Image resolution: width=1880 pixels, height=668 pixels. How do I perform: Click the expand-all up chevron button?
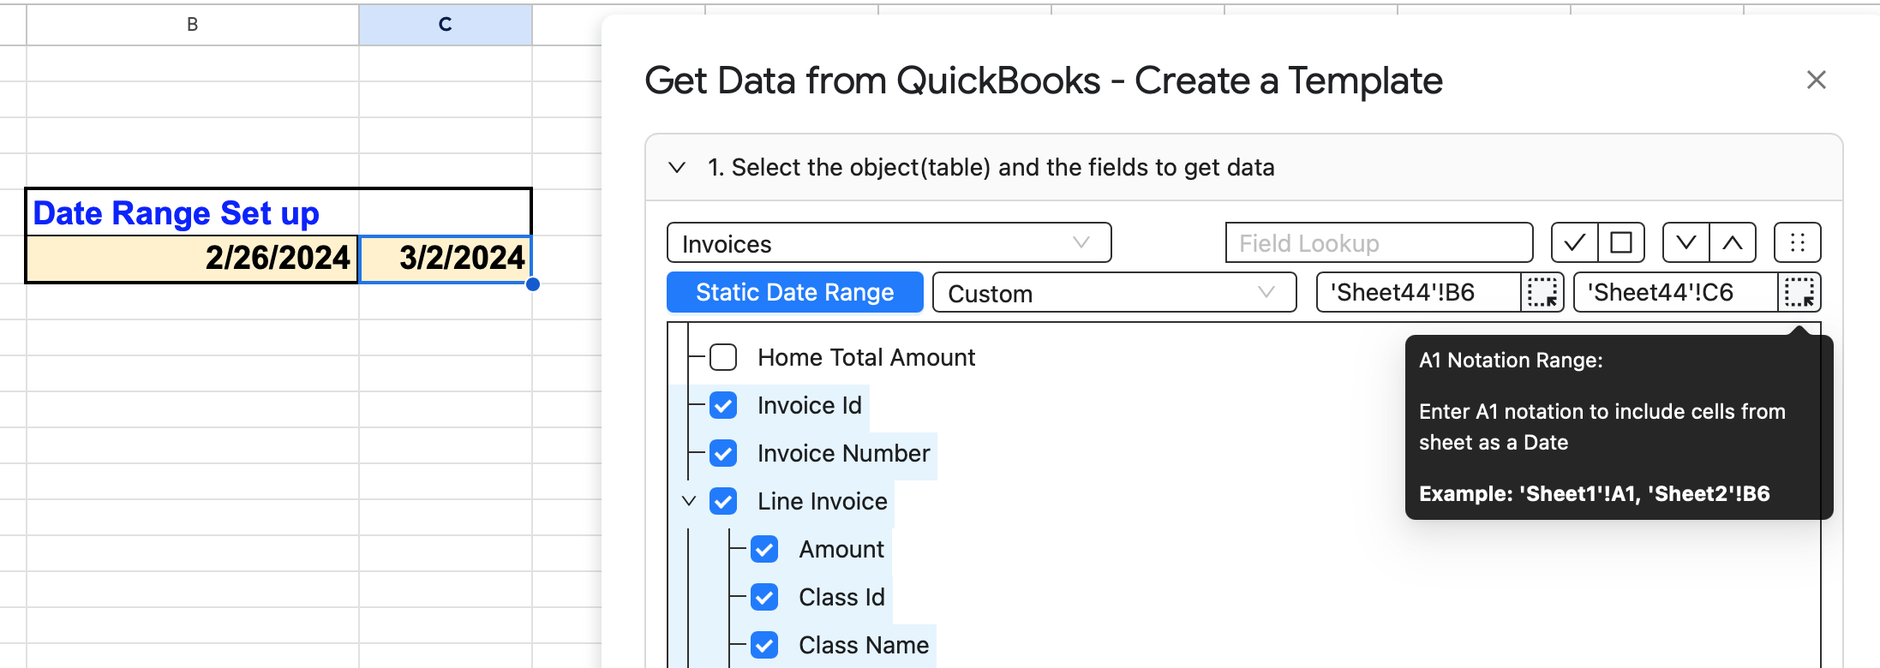1733,243
